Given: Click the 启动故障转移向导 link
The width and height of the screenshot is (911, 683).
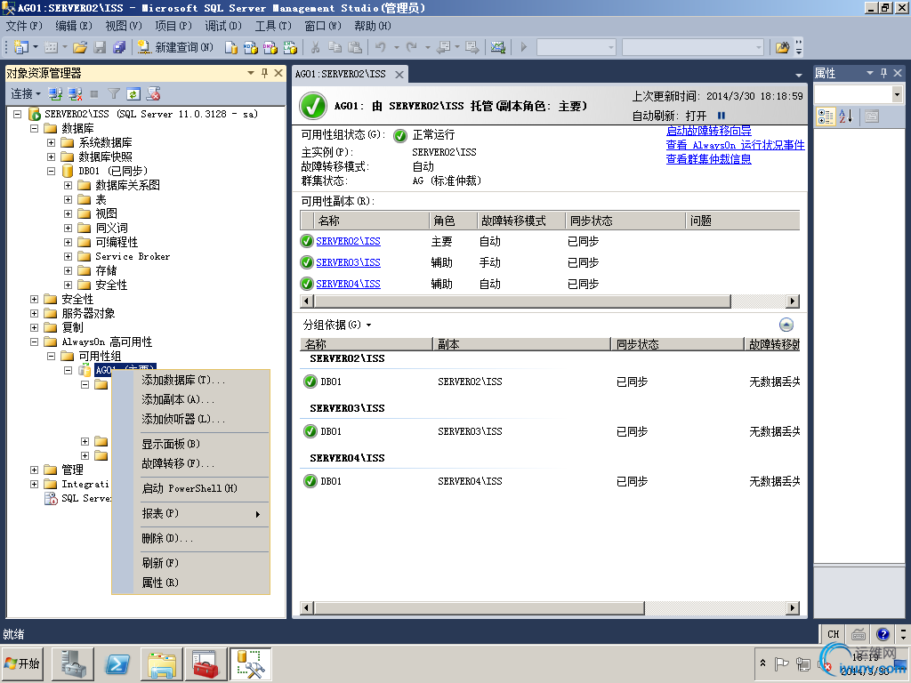Looking at the screenshot, I should pyautogui.click(x=708, y=131).
